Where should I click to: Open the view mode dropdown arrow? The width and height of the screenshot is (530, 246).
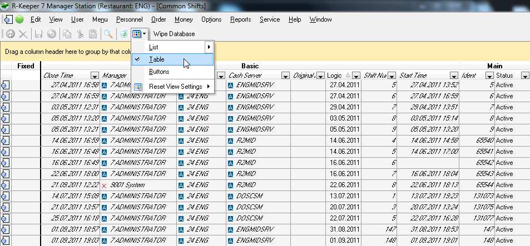[145, 34]
